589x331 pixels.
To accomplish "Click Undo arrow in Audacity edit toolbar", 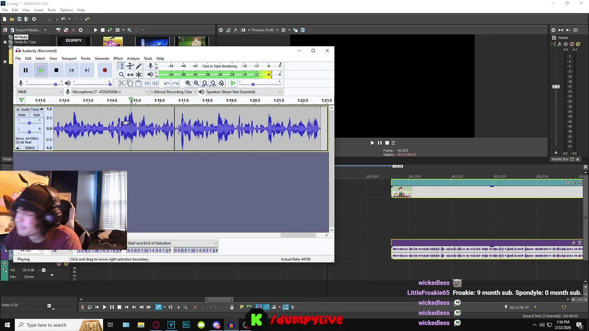I will (x=167, y=83).
